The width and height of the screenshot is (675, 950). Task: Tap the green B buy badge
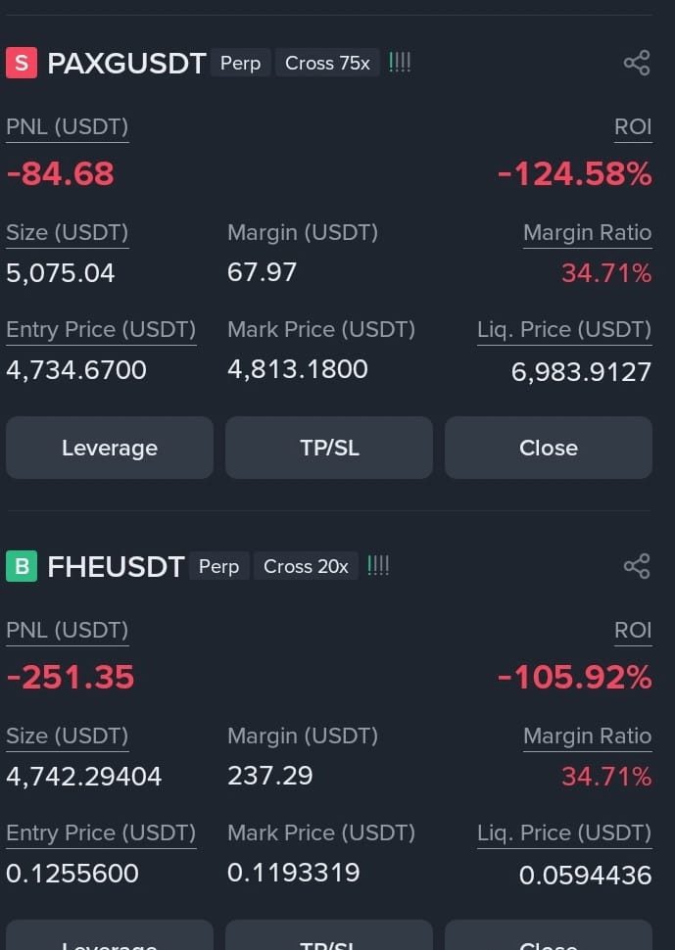(x=22, y=566)
